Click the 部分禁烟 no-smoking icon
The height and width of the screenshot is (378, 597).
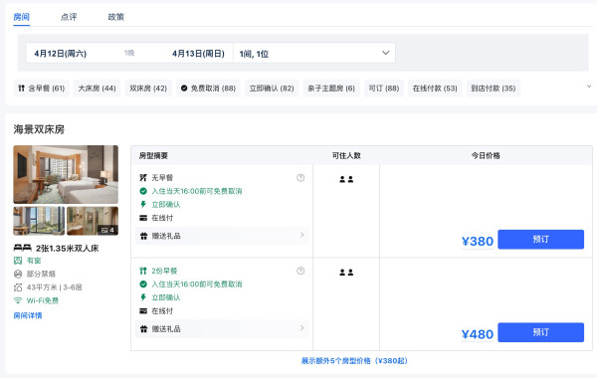(x=18, y=274)
